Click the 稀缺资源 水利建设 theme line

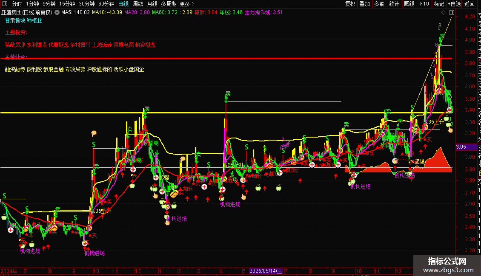80,45
